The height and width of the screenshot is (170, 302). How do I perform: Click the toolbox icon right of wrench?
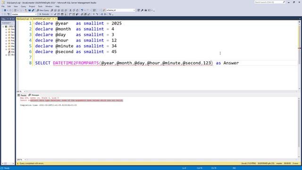(x=146, y=10)
